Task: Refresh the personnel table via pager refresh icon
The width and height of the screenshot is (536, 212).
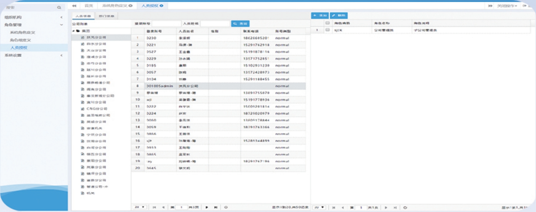Action: [x=226, y=207]
